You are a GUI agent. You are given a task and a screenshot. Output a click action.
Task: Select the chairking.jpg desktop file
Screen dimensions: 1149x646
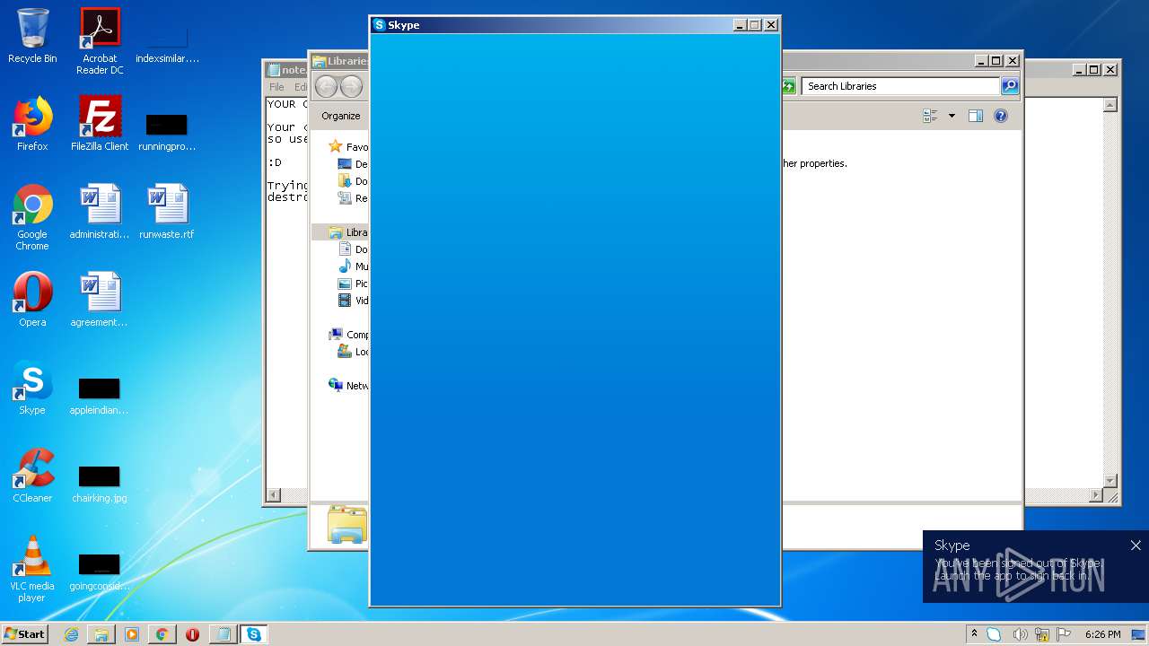[100, 483]
